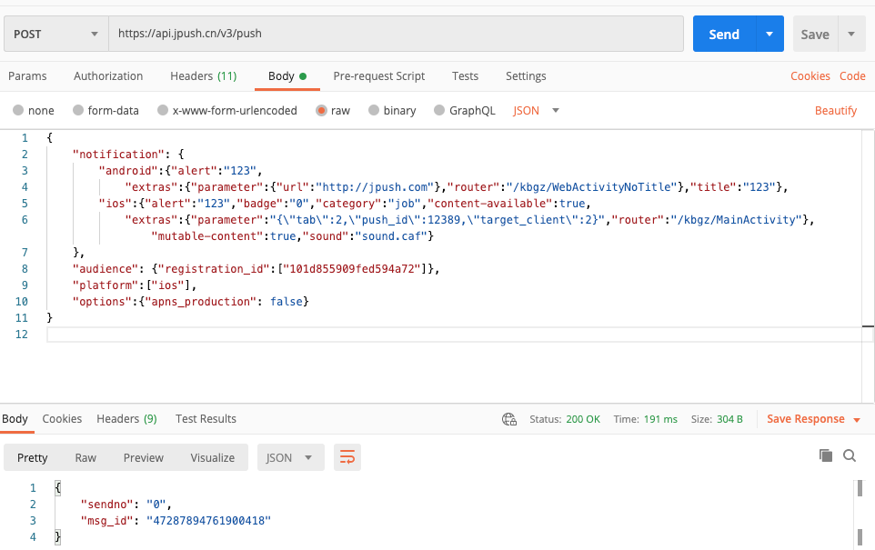Viewport: 875px width, 550px height.
Task: Open search in response body
Action: point(850,455)
